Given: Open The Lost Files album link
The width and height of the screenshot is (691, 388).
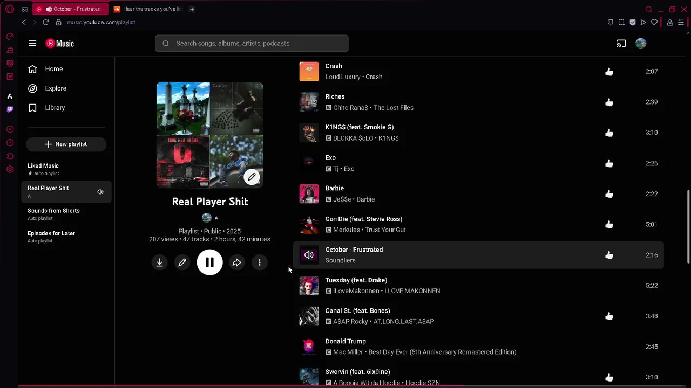Looking at the screenshot, I should tap(394, 108).
